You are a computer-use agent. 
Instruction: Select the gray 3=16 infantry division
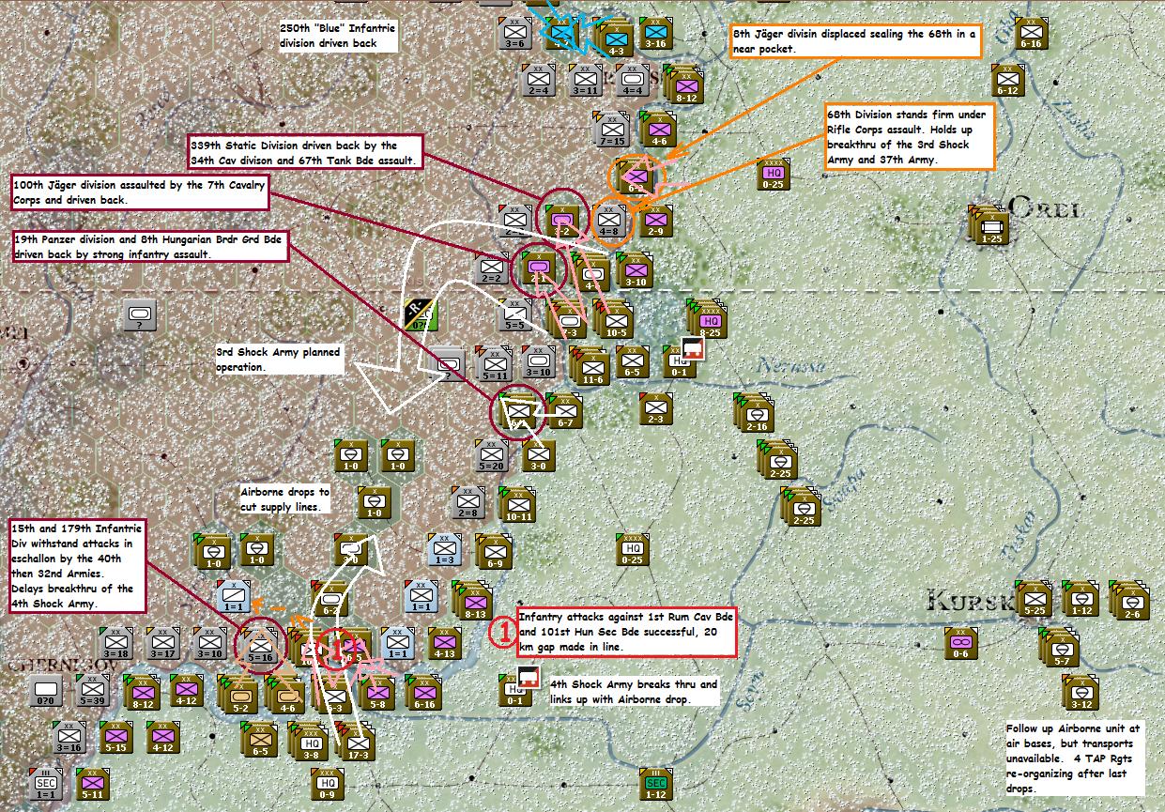point(70,737)
